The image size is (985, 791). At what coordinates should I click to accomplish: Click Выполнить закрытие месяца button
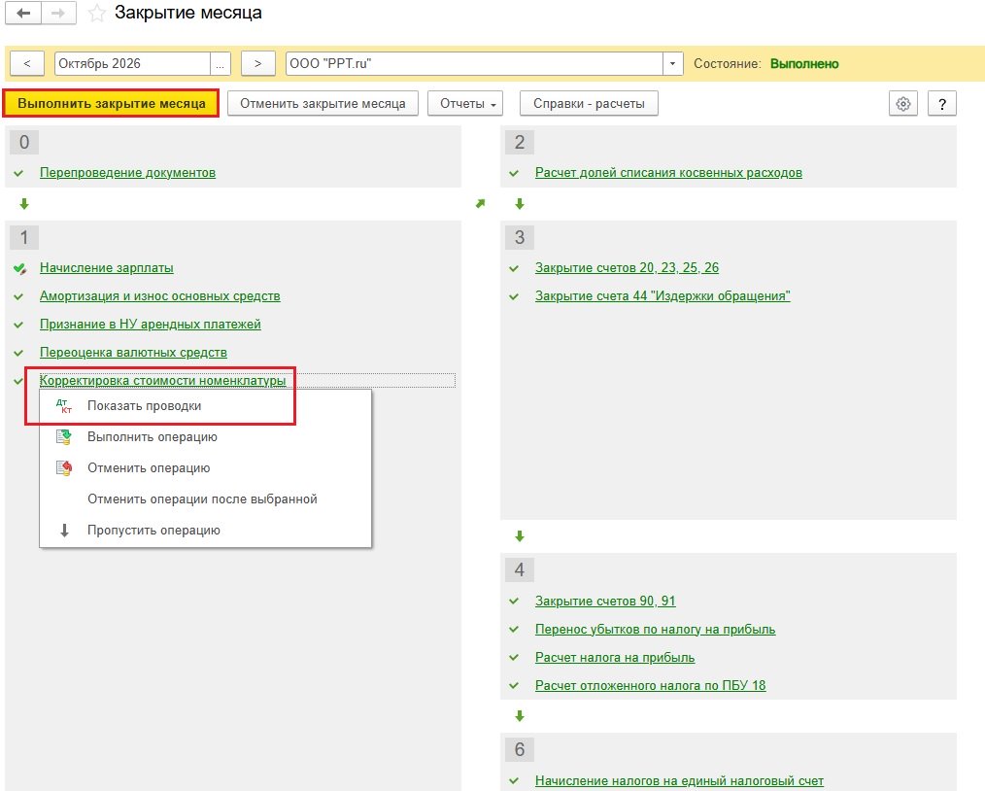coord(111,104)
